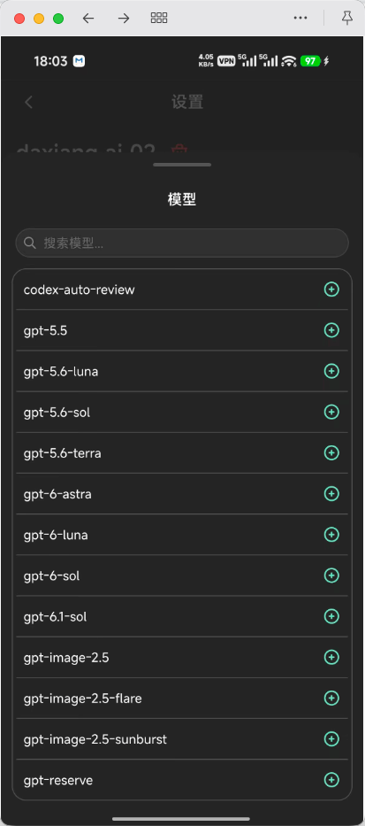Tap the back chevron on the 设置 page
This screenshot has width=365, height=826.
(29, 102)
